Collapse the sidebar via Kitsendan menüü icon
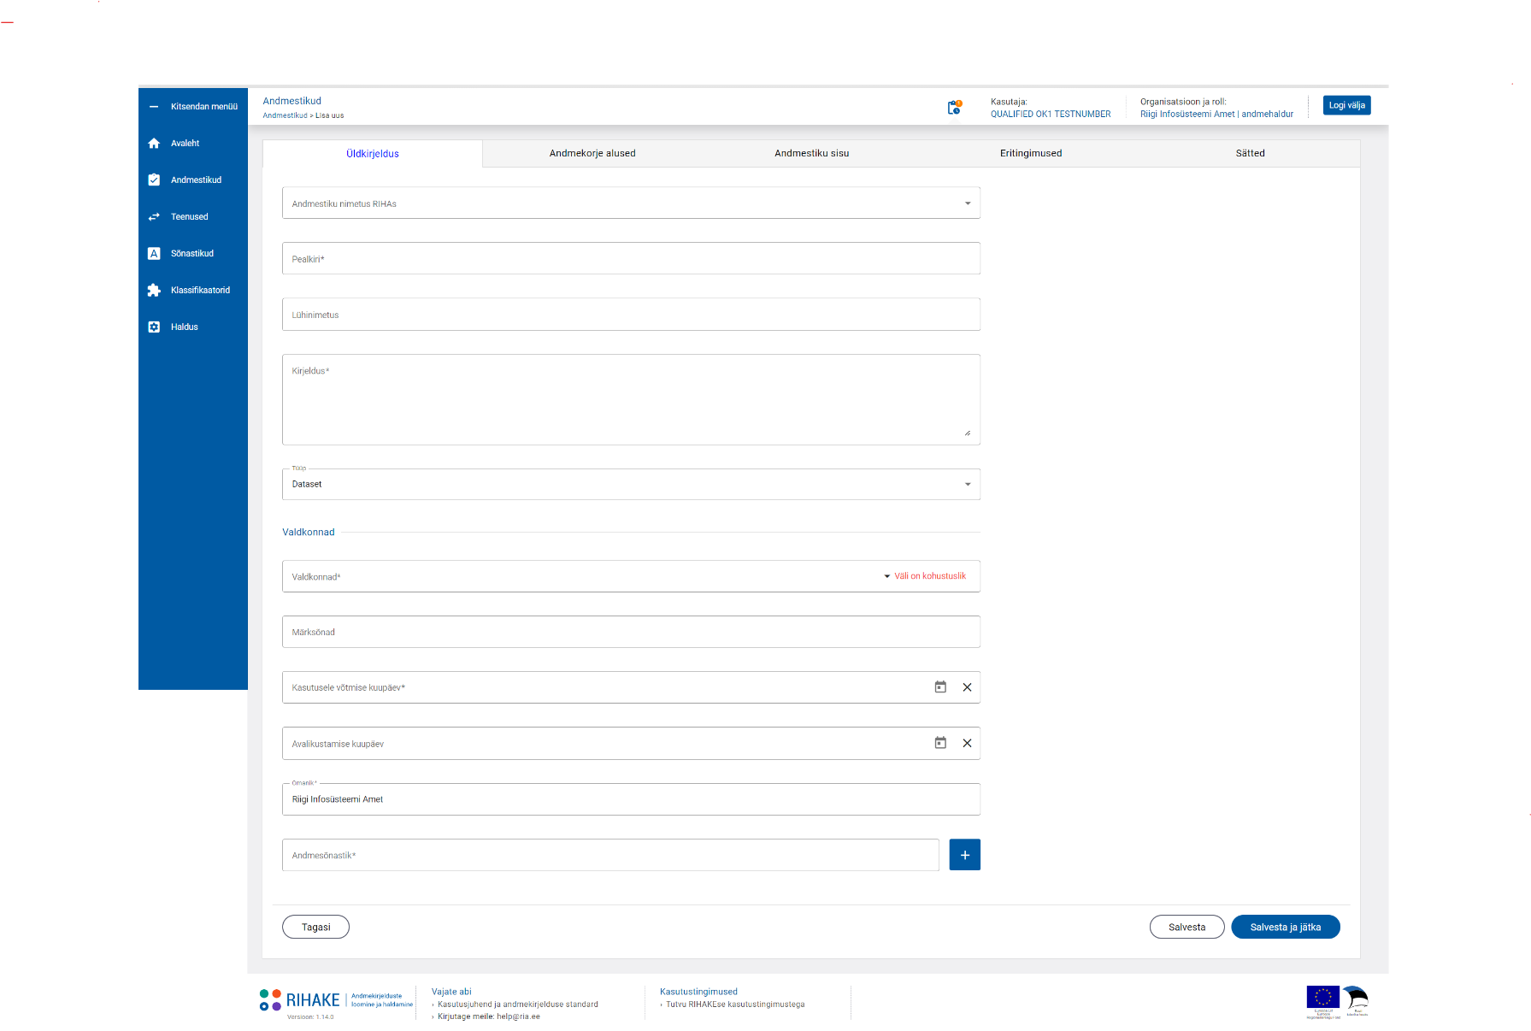 (154, 107)
